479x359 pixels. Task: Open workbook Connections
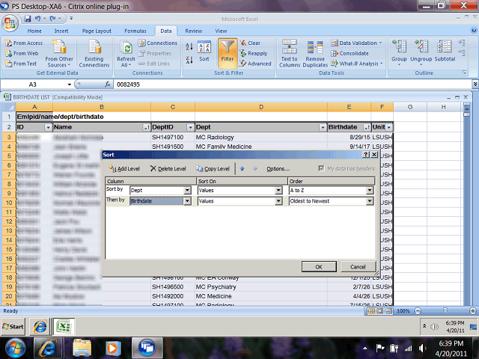tap(157, 43)
